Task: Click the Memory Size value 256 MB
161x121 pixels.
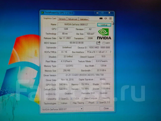Action: 67,71
